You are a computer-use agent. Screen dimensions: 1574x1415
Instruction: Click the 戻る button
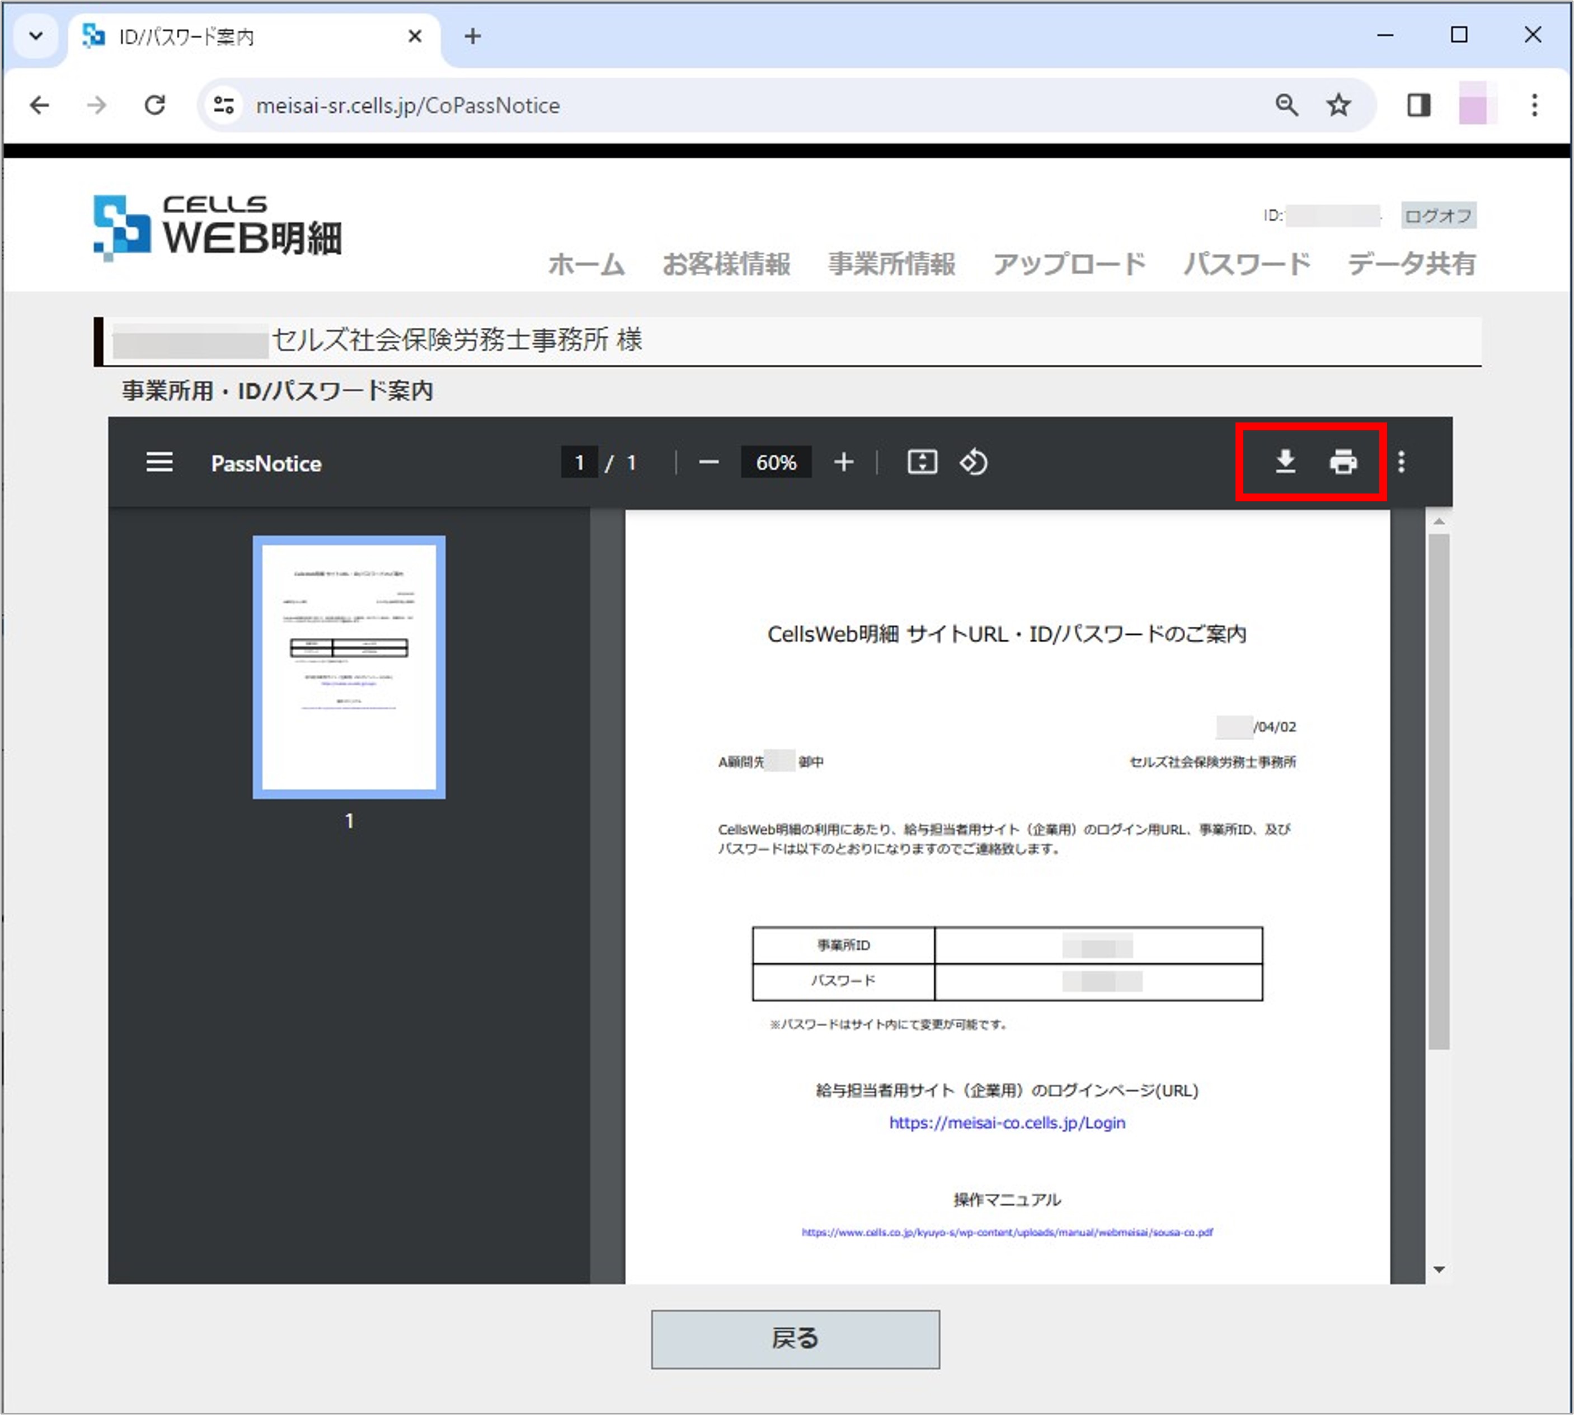point(795,1339)
